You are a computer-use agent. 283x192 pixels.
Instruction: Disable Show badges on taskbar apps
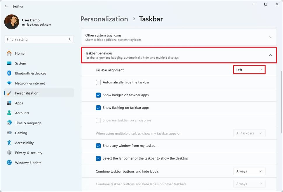tap(98, 95)
